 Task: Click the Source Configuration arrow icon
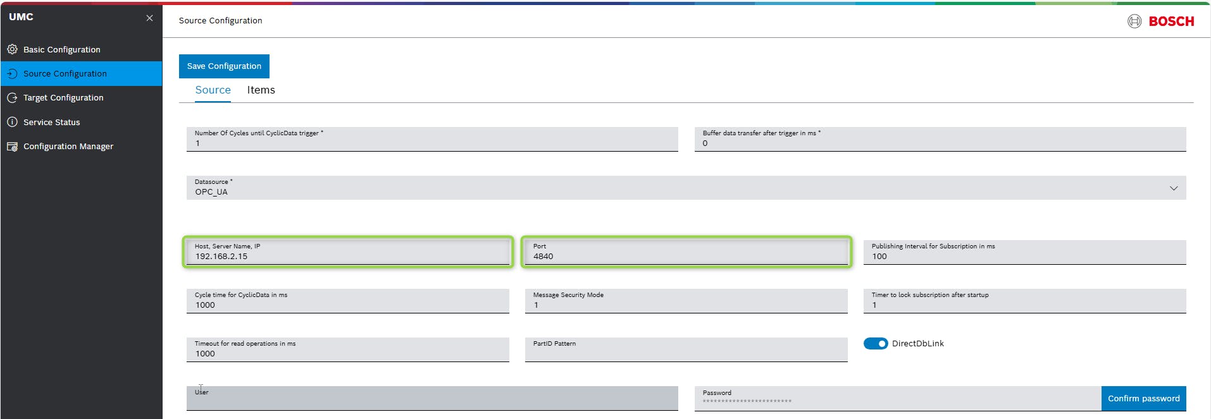point(12,74)
